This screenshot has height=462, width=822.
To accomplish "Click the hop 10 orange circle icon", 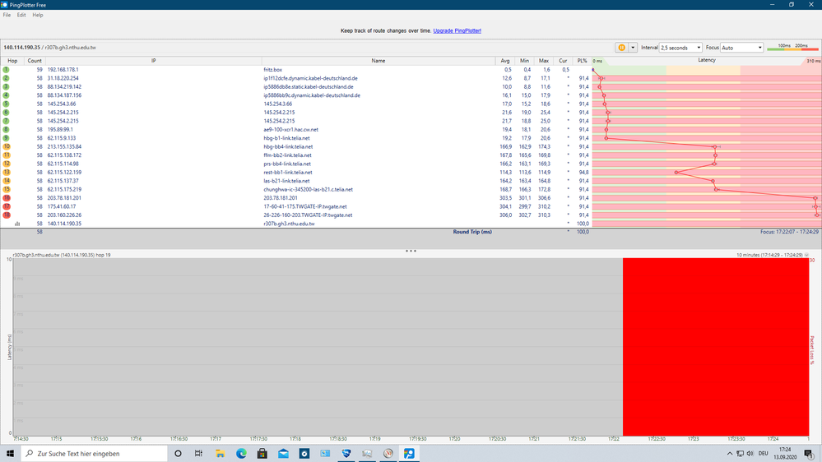I will 7,146.
